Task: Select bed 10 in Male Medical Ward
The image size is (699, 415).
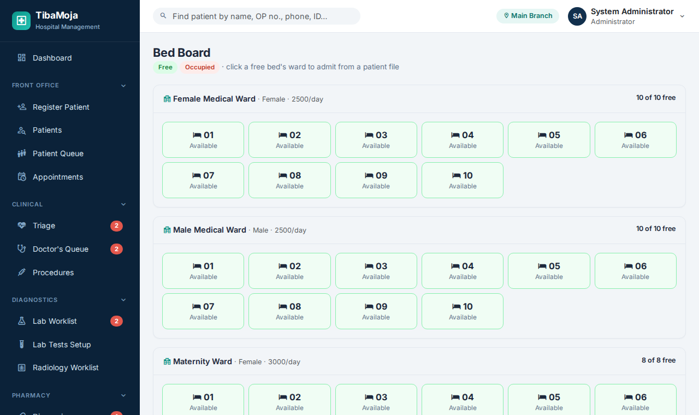Action: pos(463,311)
